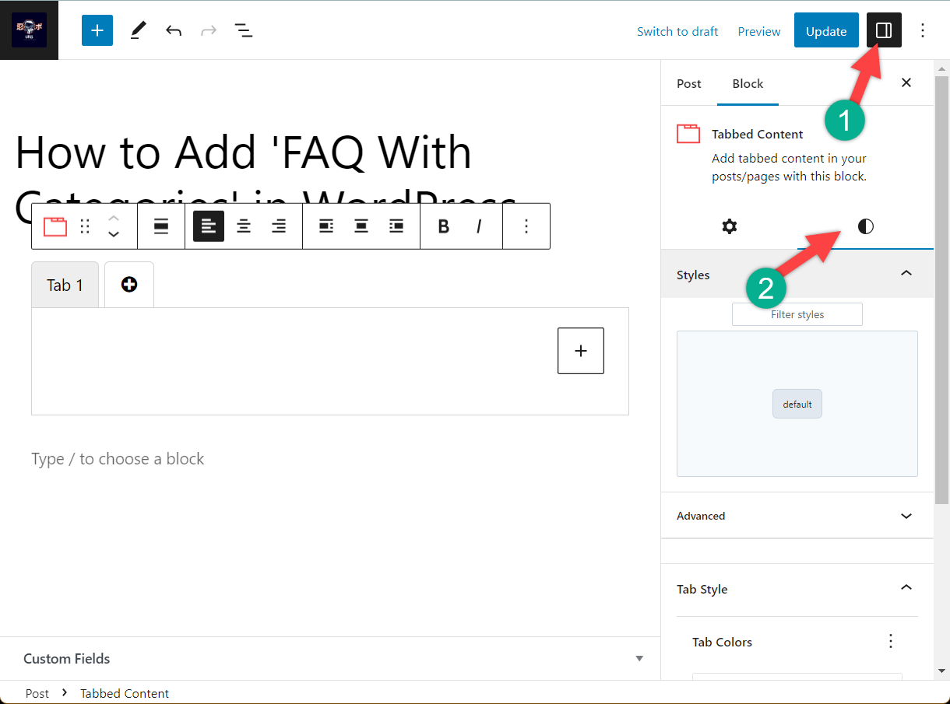Align text right in block toolbar
This screenshot has width=950, height=704.
click(279, 226)
